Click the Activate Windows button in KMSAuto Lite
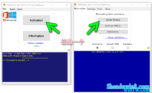This screenshot has height=93, width=152. click(113, 20)
